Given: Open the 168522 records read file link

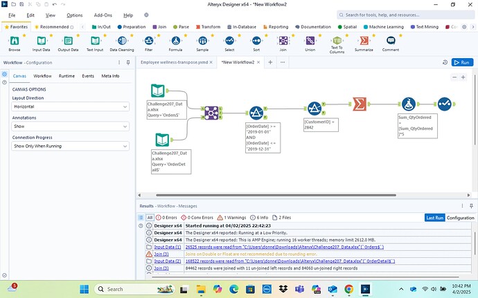Looking at the screenshot, I should pyautogui.click(x=290, y=261).
